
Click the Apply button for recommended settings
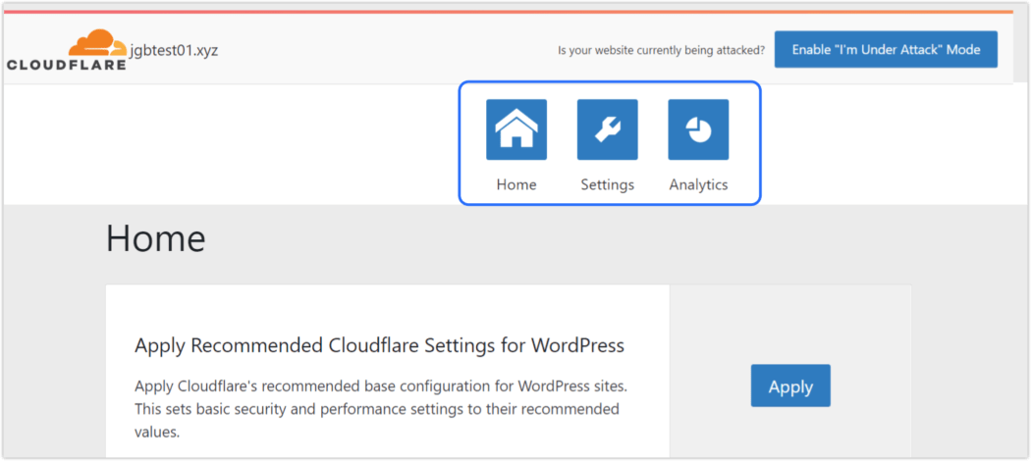(790, 386)
